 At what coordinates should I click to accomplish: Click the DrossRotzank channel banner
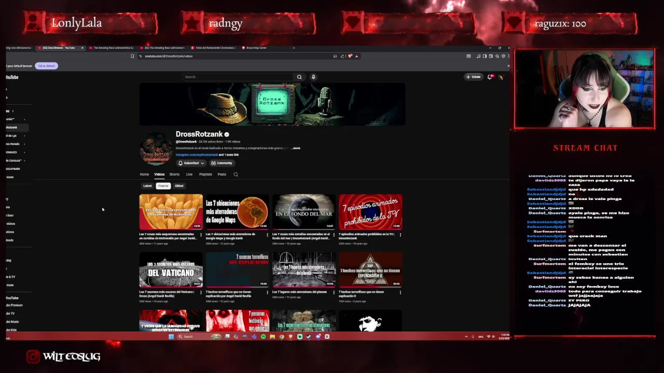272,104
